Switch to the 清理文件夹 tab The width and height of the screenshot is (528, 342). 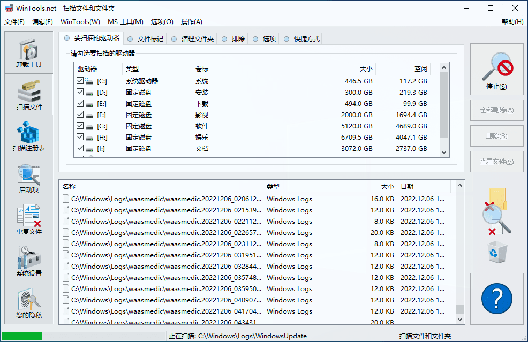point(193,39)
